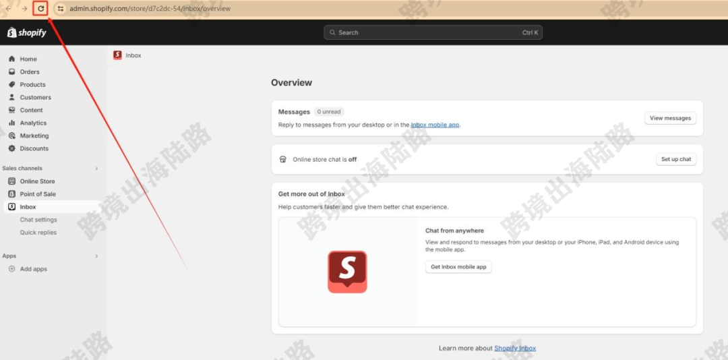Click the Customers person icon
This screenshot has height=360, width=728.
[12, 97]
